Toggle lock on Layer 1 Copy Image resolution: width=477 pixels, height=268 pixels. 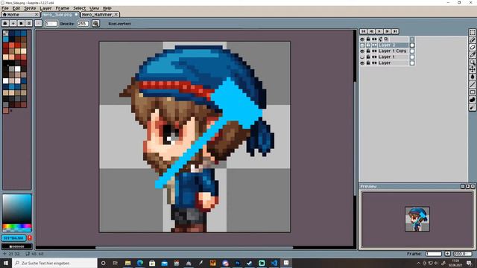pyautogui.click(x=368, y=51)
